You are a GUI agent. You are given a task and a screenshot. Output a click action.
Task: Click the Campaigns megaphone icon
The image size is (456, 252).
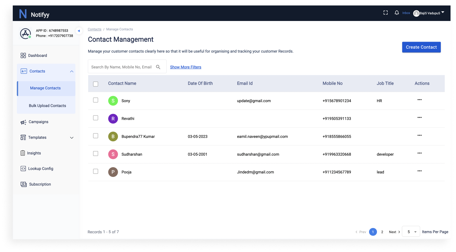pos(23,122)
